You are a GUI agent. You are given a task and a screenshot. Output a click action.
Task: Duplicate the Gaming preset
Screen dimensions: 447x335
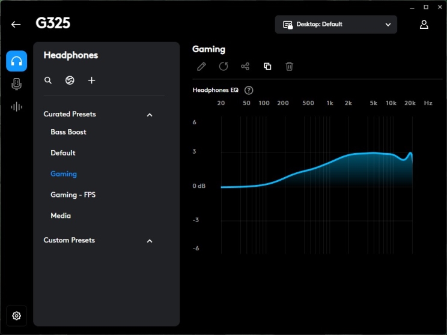pyautogui.click(x=267, y=66)
